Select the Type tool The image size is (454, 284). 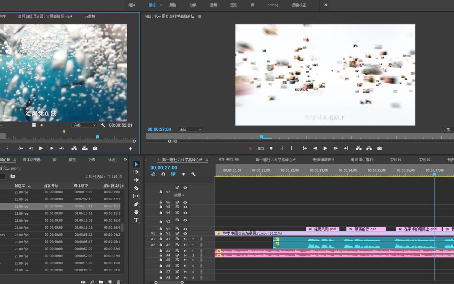pos(136,220)
